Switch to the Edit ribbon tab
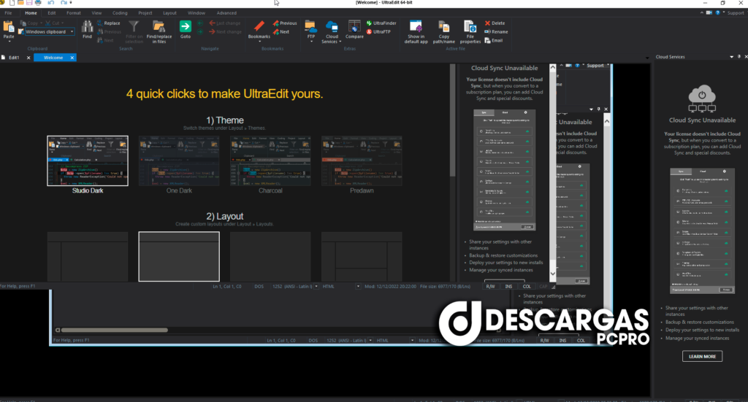Image resolution: width=748 pixels, height=402 pixels. [52, 13]
